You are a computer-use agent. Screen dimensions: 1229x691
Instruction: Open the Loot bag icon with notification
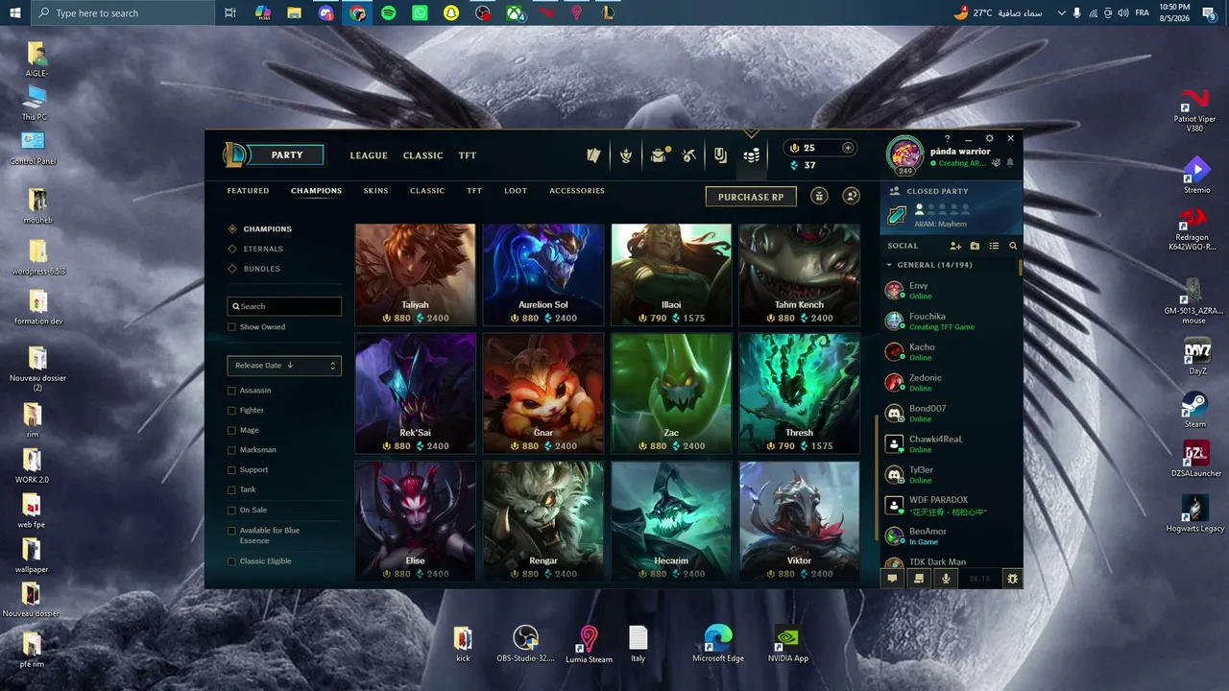(x=659, y=155)
